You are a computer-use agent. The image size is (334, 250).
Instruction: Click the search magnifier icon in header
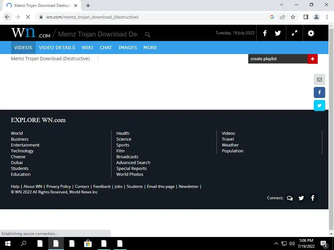147,35
